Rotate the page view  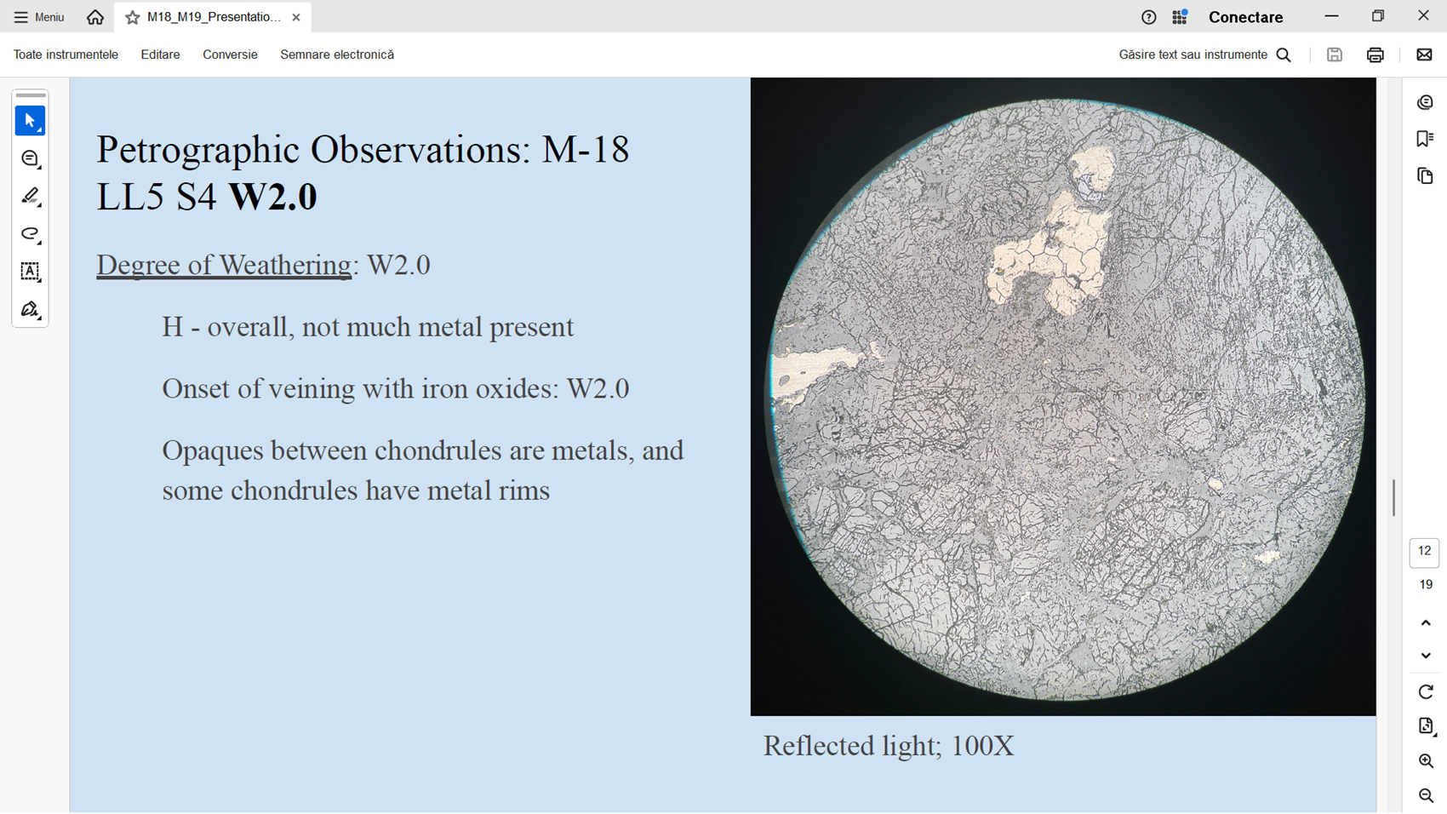click(1426, 691)
